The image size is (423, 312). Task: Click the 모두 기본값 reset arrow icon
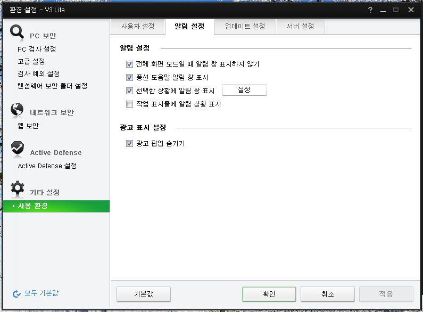16,294
